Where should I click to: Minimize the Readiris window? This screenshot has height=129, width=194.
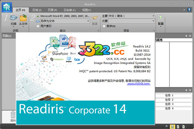[x=172, y=4]
